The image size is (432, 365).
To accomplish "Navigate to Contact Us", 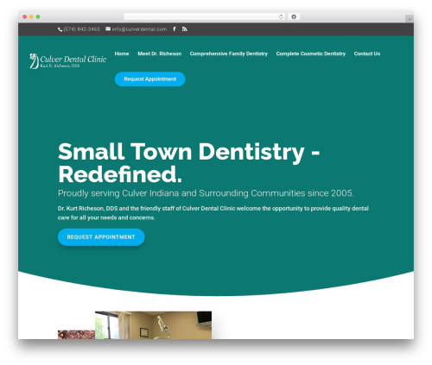I will pos(367,53).
